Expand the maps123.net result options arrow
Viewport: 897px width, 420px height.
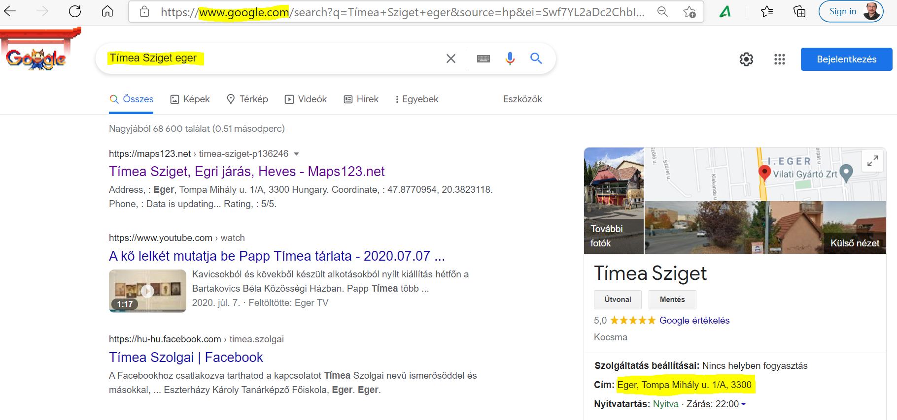click(297, 154)
